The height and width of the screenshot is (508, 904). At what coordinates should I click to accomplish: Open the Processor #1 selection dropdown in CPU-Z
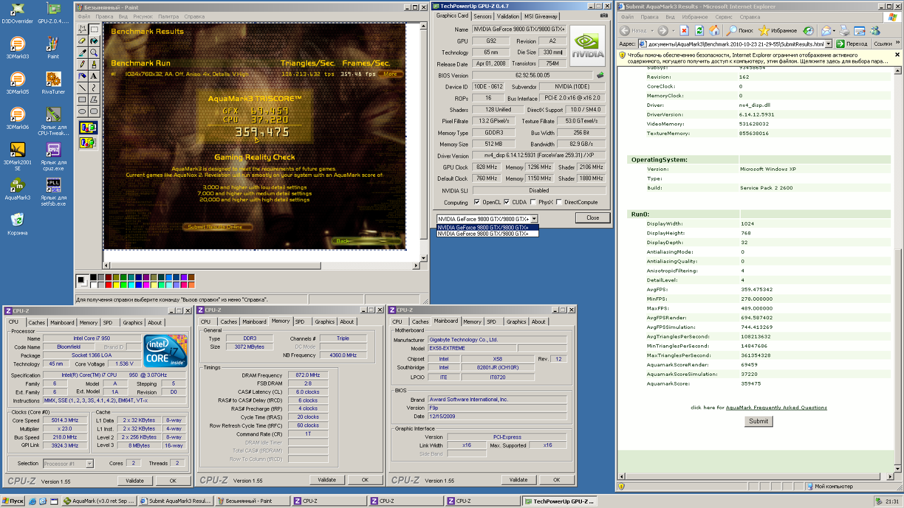89,463
